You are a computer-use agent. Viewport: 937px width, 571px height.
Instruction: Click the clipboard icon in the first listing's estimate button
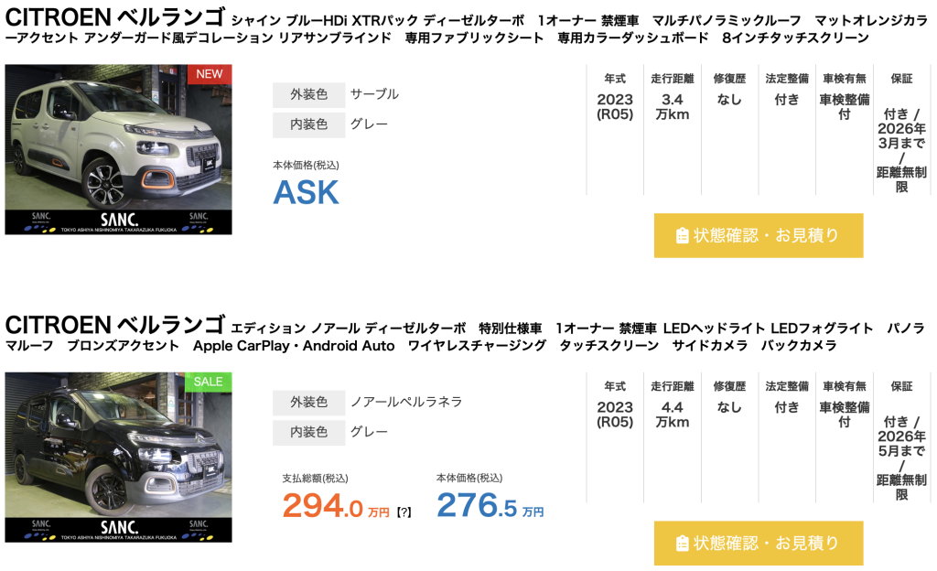tap(682, 236)
